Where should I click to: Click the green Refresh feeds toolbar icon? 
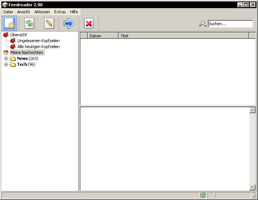[29, 23]
